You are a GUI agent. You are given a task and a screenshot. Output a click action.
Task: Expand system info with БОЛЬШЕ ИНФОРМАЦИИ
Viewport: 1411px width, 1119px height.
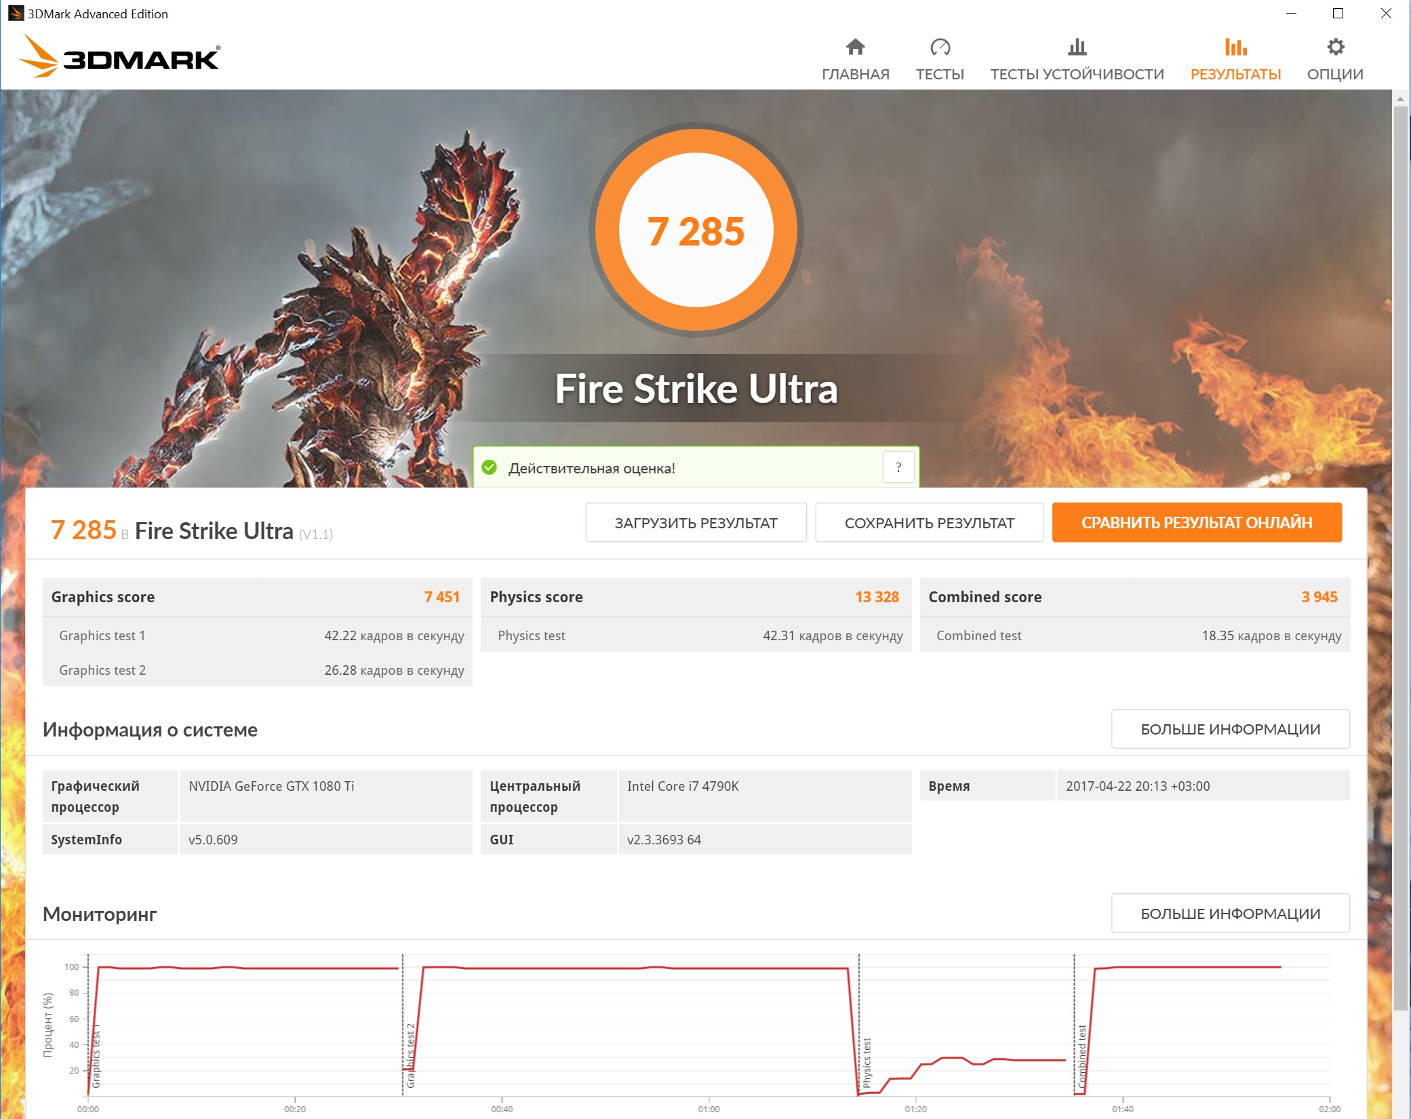[1230, 729]
